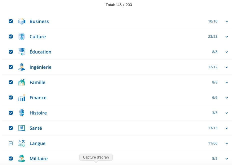Click the Langue 11/66 count

click(x=213, y=143)
